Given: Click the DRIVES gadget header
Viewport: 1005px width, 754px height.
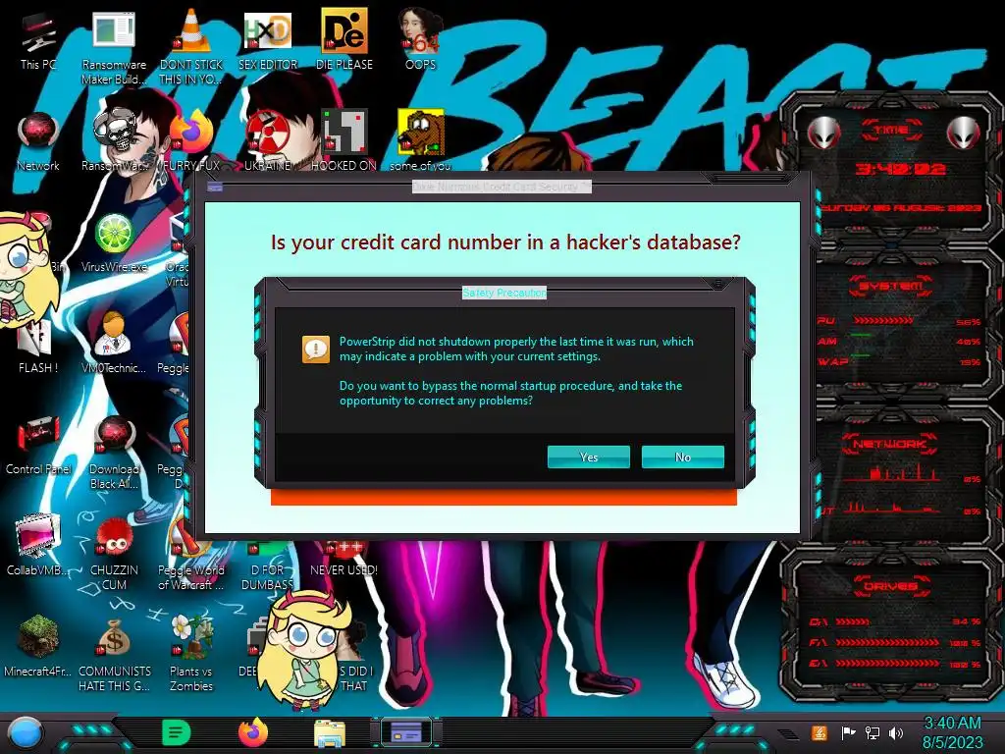Looking at the screenshot, I should coord(889,586).
